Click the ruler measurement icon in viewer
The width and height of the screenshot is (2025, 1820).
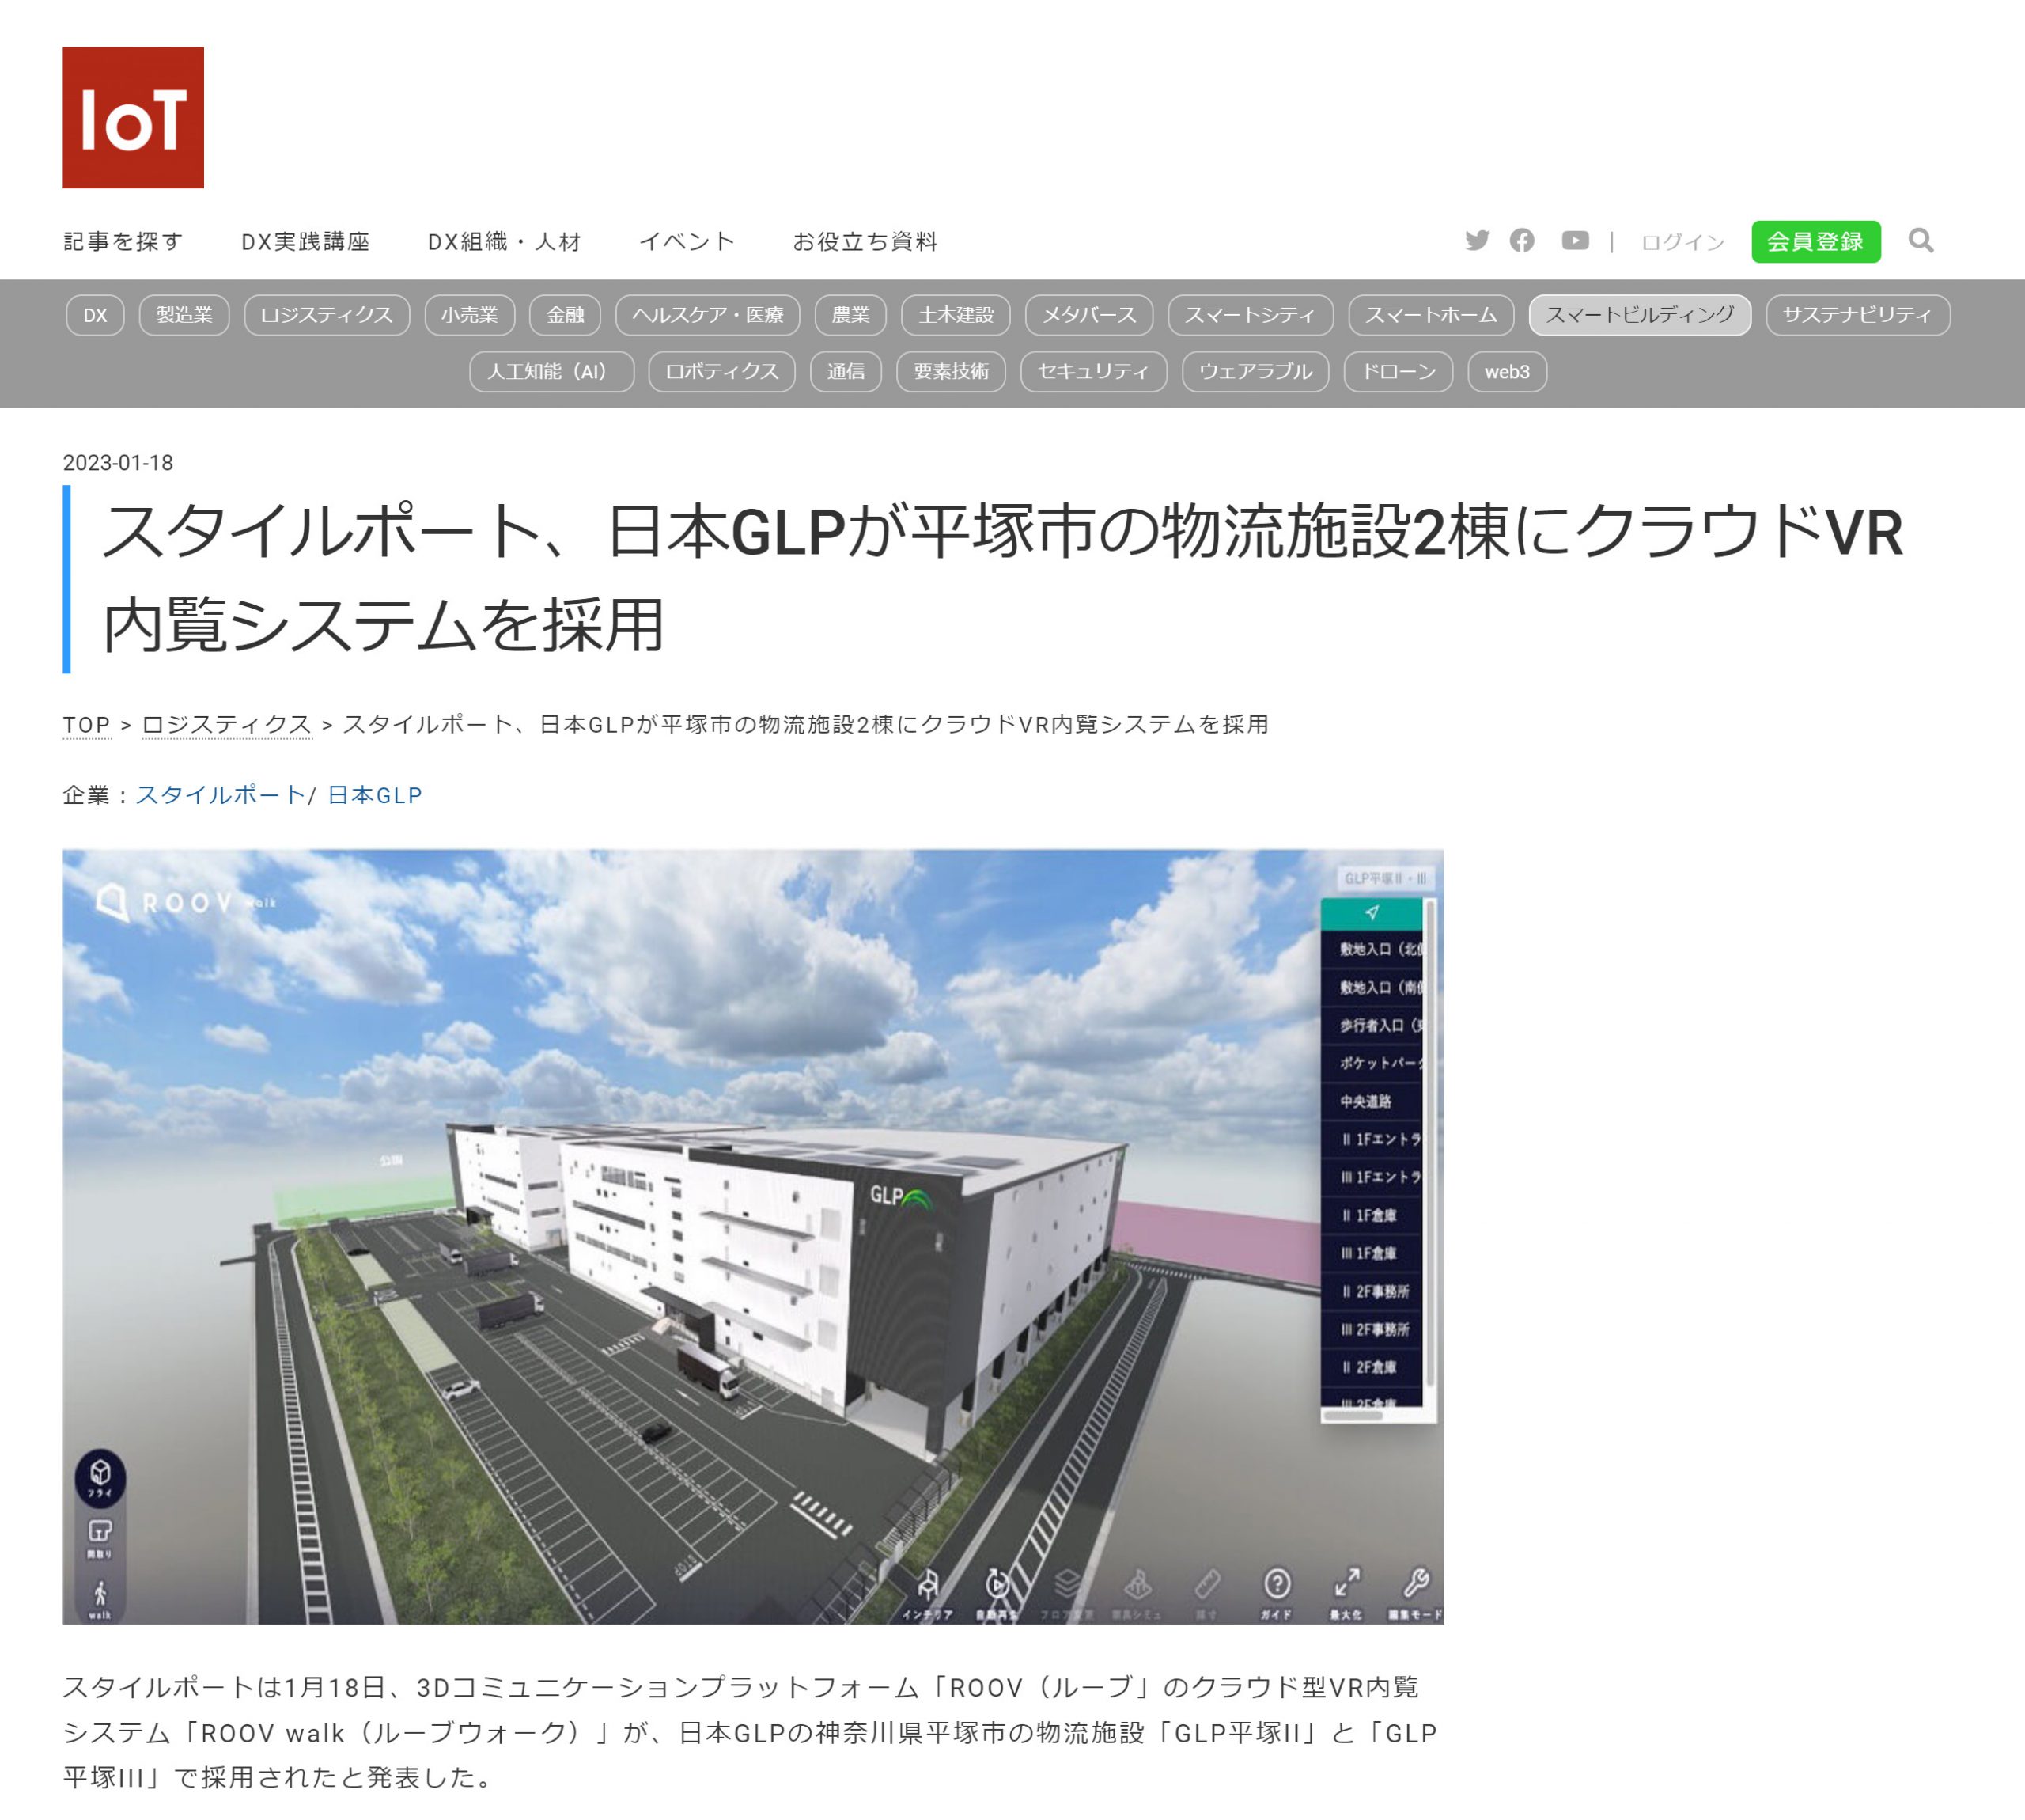(1206, 1592)
